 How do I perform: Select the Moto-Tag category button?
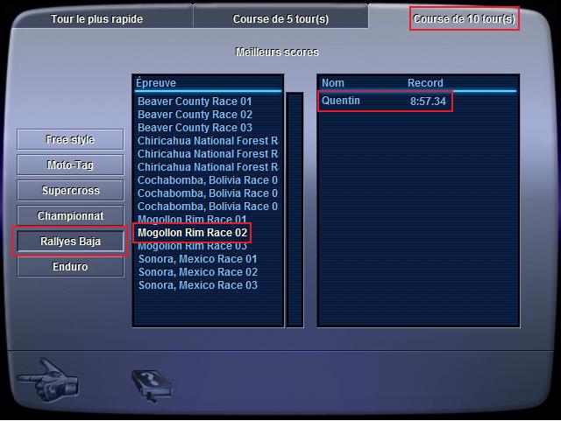[x=70, y=165]
